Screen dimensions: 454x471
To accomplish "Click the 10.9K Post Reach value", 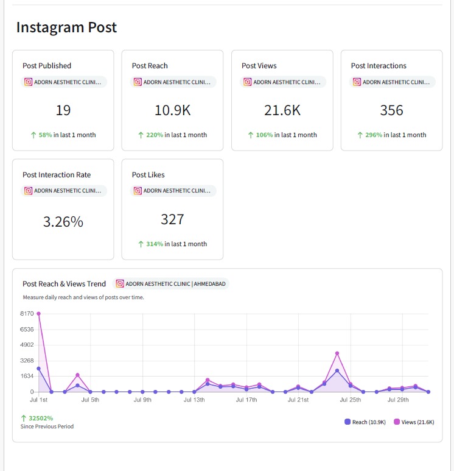I will coord(173,110).
